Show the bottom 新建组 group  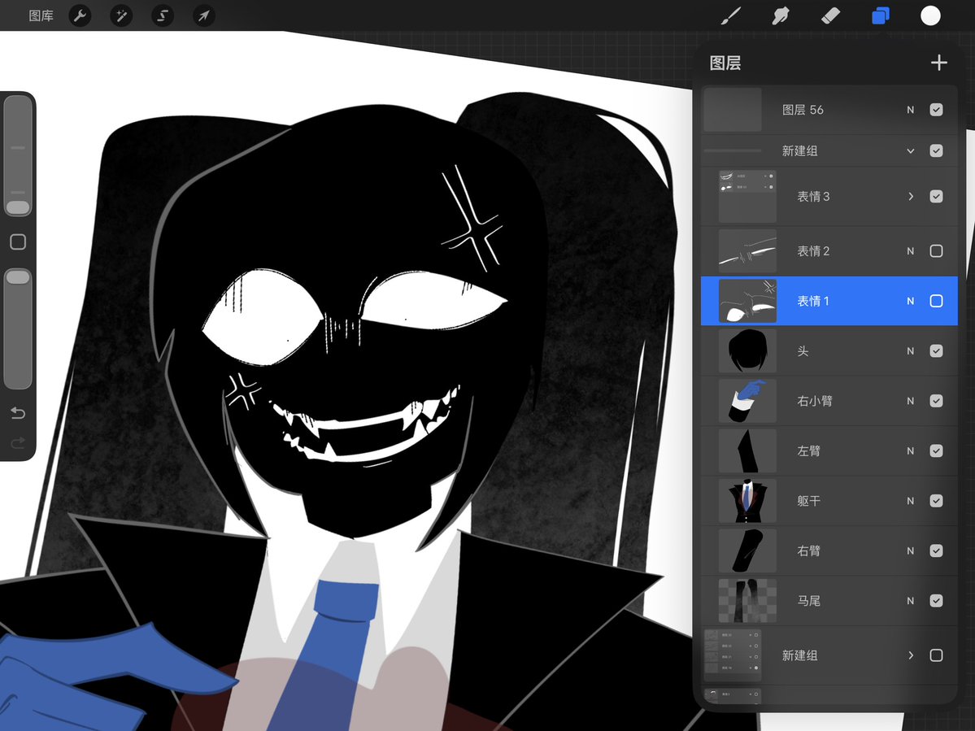[936, 655]
